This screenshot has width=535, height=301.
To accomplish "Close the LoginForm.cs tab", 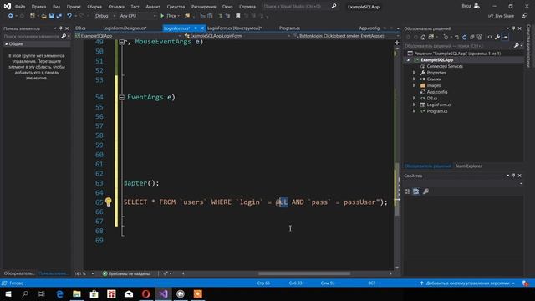I will tap(202, 28).
